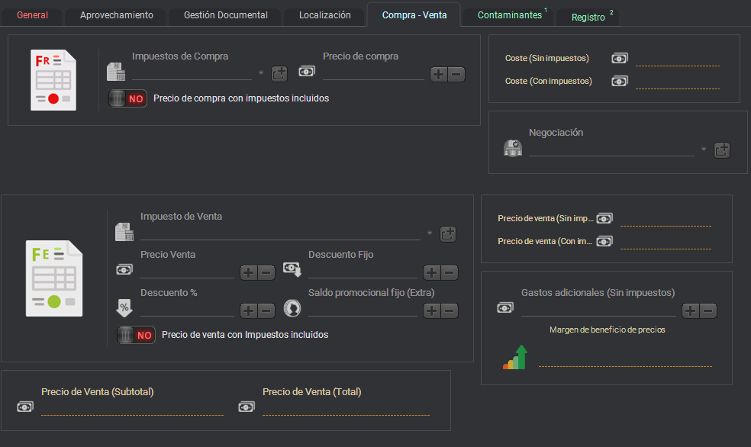
Task: Switch to the Contaminantes tab
Action: [506, 14]
